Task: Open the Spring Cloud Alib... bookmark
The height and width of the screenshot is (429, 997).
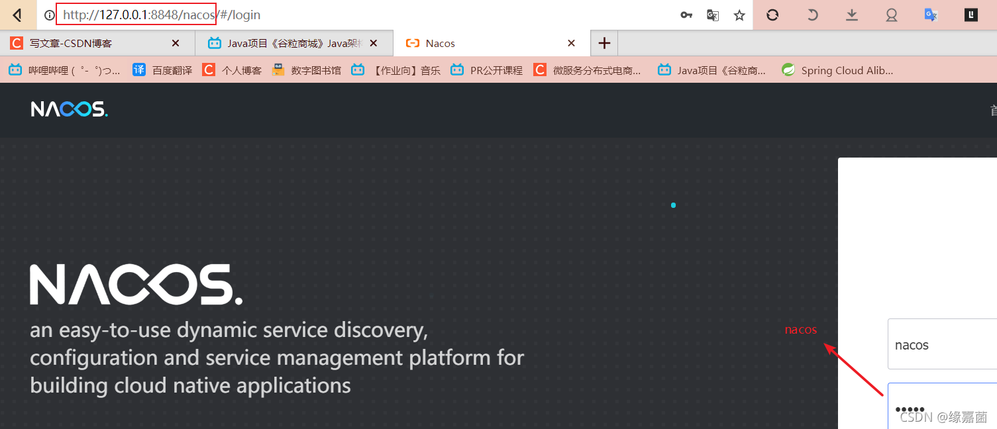Action: (837, 70)
